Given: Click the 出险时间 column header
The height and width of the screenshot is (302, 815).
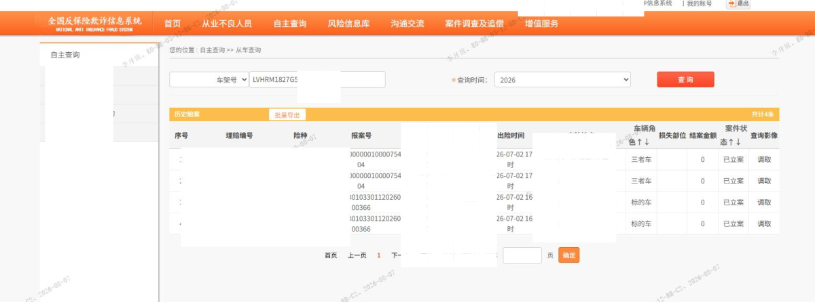Looking at the screenshot, I should [x=511, y=135].
